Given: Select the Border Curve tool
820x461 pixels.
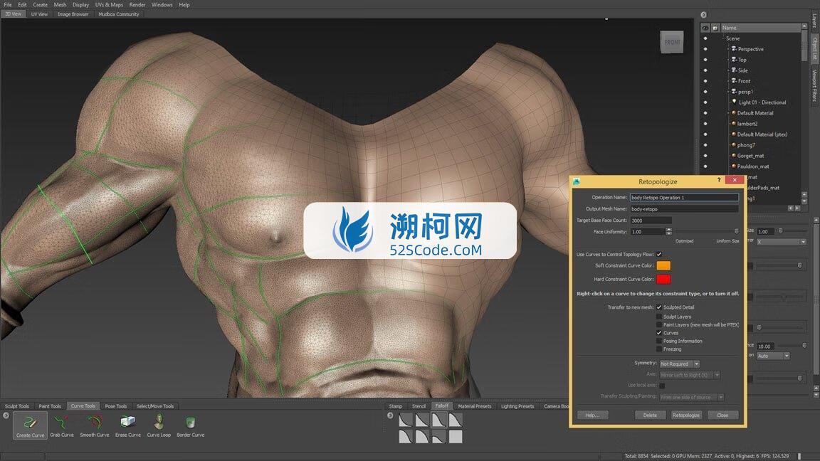Looking at the screenshot, I should 190,425.
